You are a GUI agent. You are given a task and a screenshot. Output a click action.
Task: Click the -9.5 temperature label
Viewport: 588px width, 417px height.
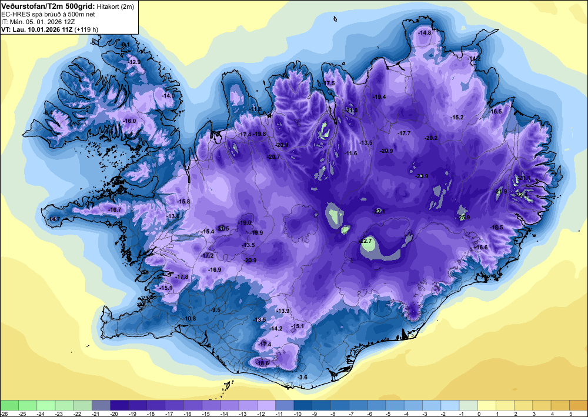point(215,310)
